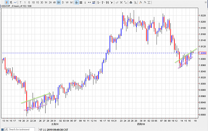Screen dimensions: 208x131
Task: Click the arrow marker toolbar icon
Action: point(111,2)
